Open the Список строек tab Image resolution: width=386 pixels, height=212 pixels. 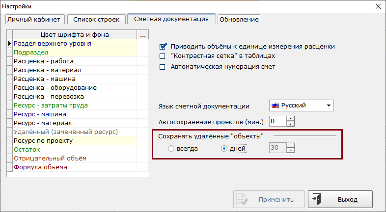click(95, 20)
